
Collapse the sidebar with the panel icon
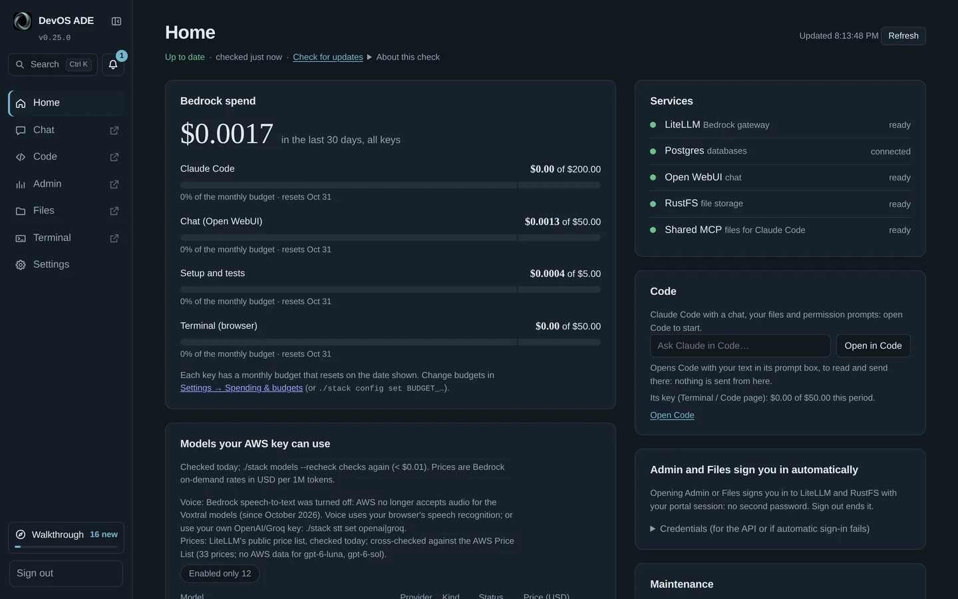pyautogui.click(x=116, y=21)
